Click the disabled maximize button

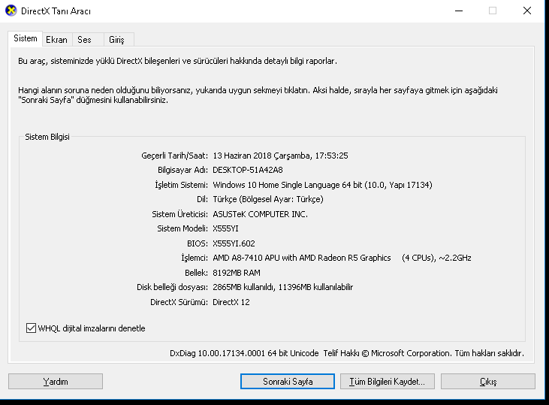click(493, 11)
